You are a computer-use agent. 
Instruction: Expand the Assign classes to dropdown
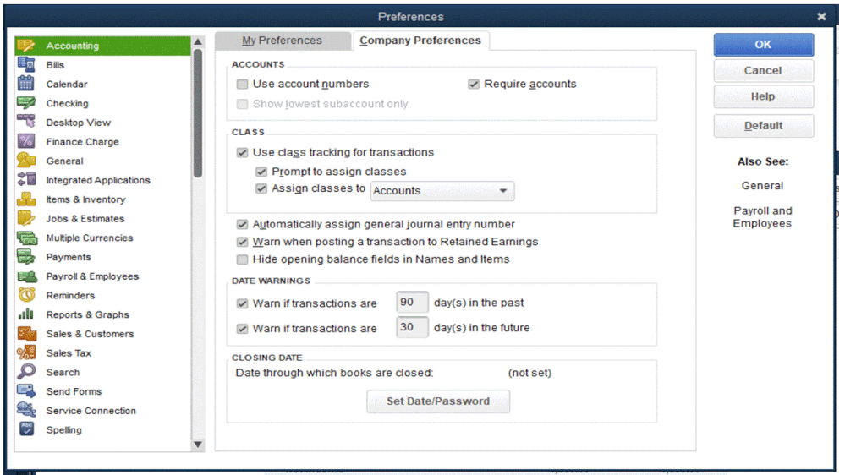(x=442, y=191)
